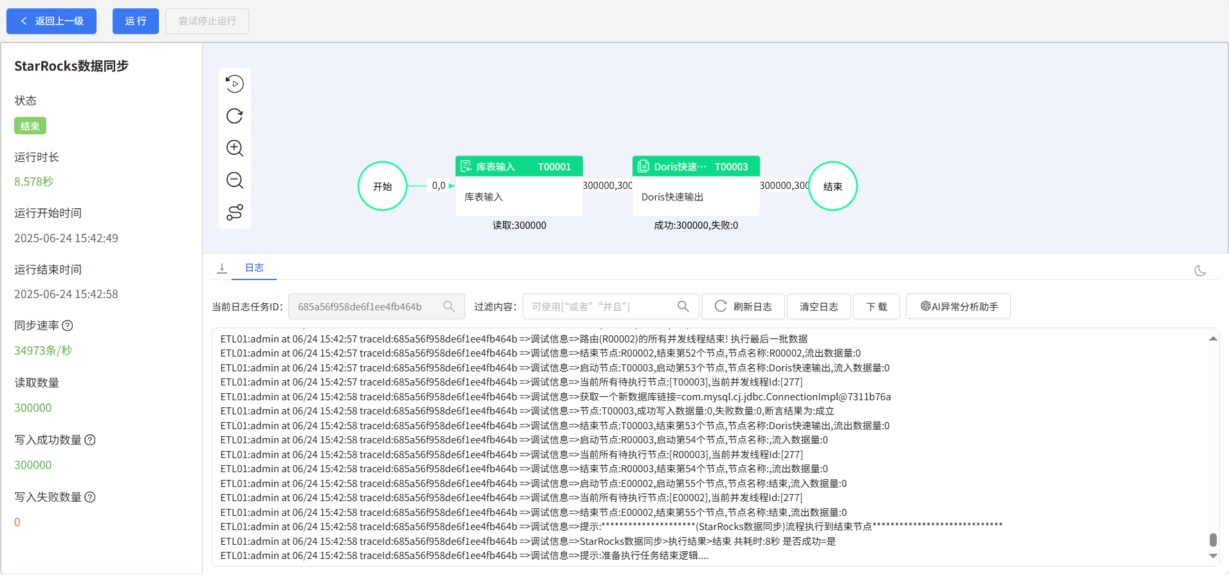Click the last log line 准备执行任务结束逻辑
1229x575 pixels.
click(465, 556)
